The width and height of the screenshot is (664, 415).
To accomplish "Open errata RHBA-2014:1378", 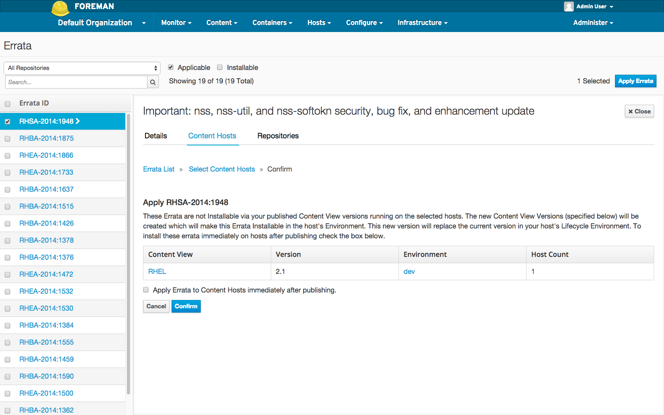I will (x=46, y=240).
